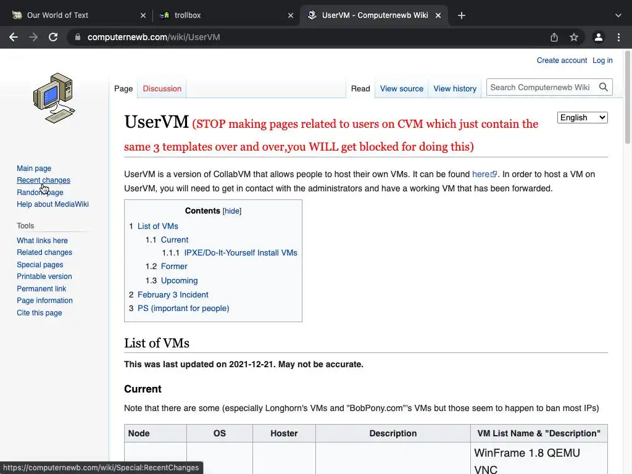Bookmark this page with the star icon
Image resolution: width=632 pixels, height=474 pixels.
pyautogui.click(x=574, y=37)
